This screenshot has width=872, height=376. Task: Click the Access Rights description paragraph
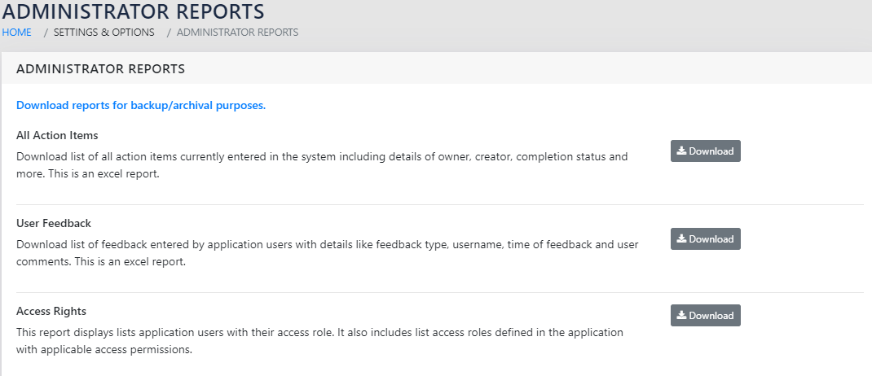(x=319, y=341)
